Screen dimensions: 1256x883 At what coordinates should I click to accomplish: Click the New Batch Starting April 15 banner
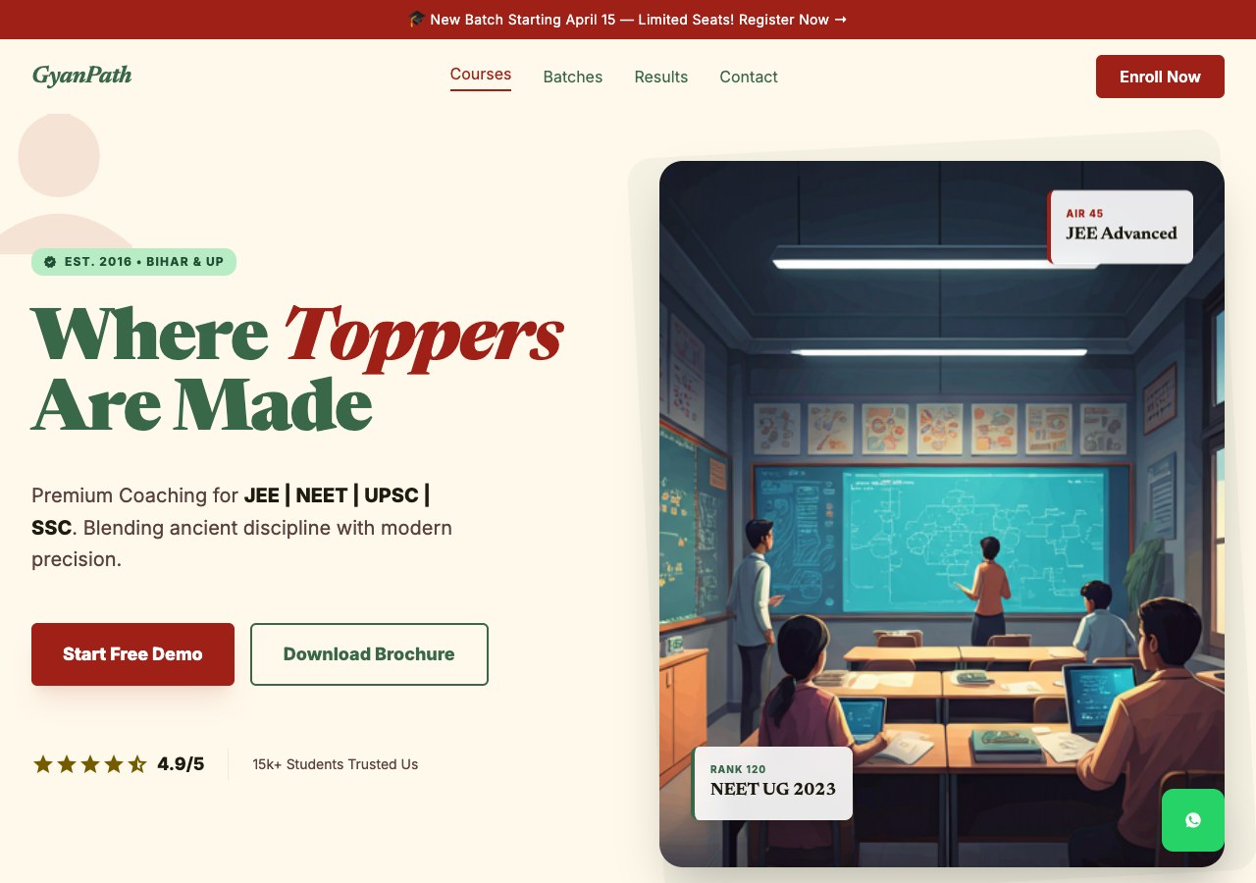tap(628, 20)
